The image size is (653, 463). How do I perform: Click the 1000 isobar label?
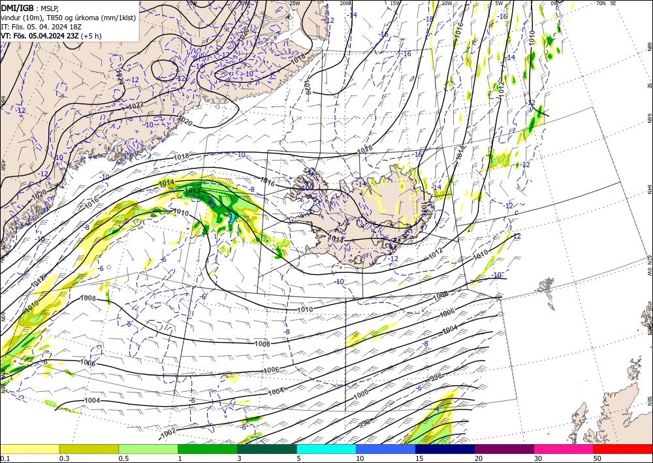[360, 394]
